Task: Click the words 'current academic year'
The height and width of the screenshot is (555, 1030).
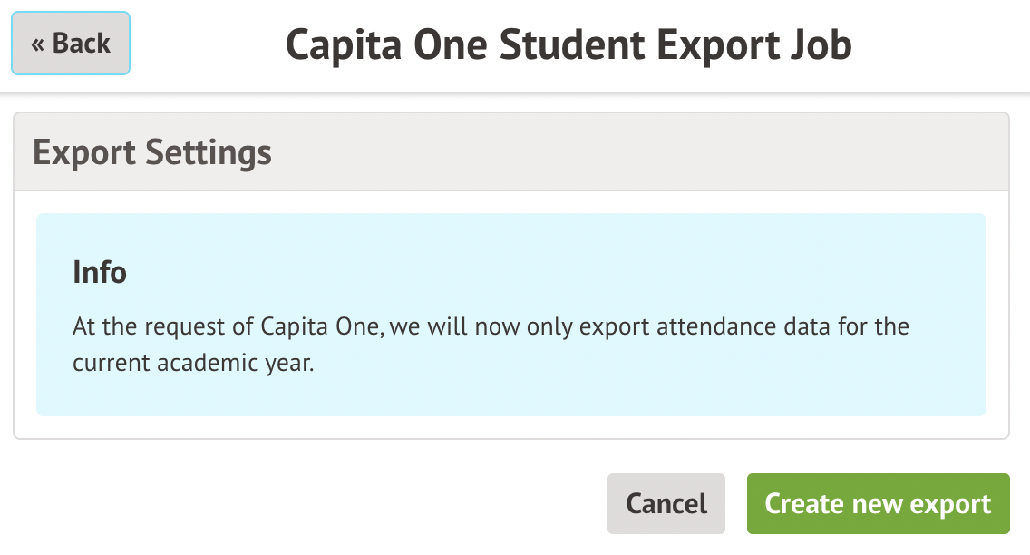Action: (192, 363)
